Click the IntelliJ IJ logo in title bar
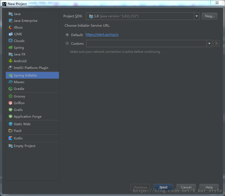The image size is (225, 196). tap(4, 4)
